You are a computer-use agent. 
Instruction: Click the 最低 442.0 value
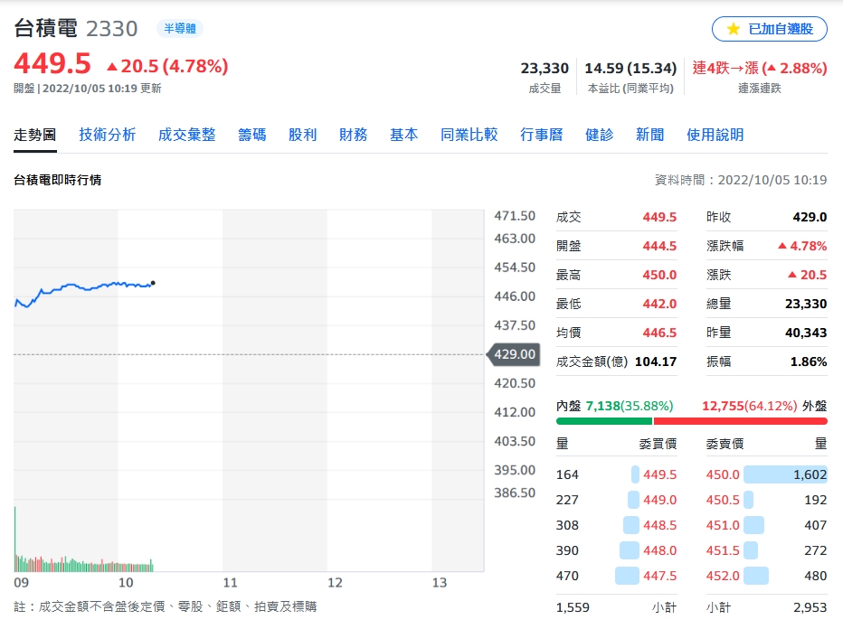659,304
